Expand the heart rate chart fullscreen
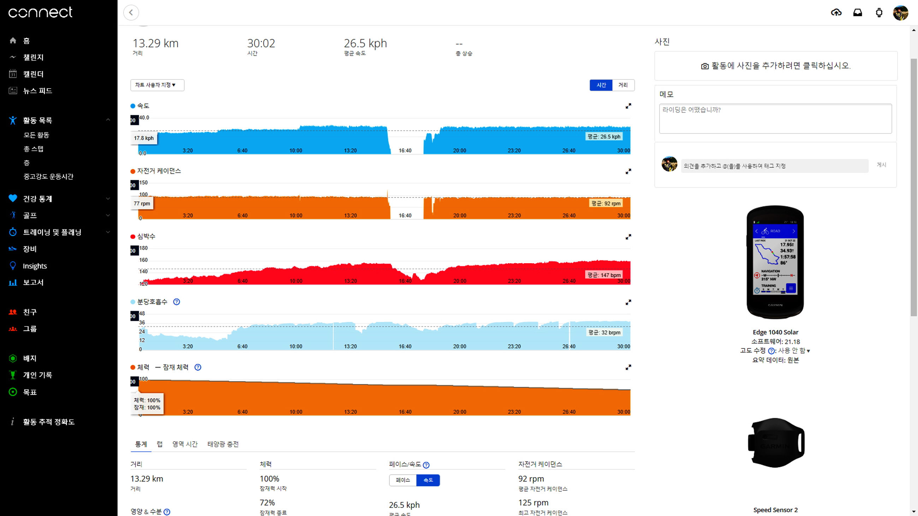Image resolution: width=918 pixels, height=516 pixels. [628, 237]
